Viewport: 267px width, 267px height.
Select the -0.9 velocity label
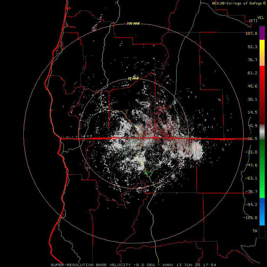(x=252, y=126)
